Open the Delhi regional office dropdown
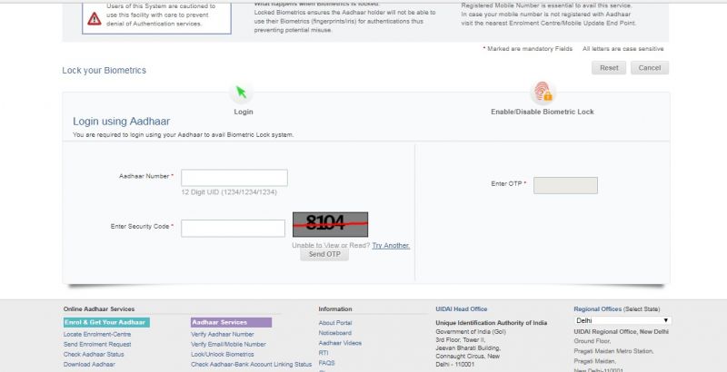Screen dimensions: 727x372 click(622, 320)
